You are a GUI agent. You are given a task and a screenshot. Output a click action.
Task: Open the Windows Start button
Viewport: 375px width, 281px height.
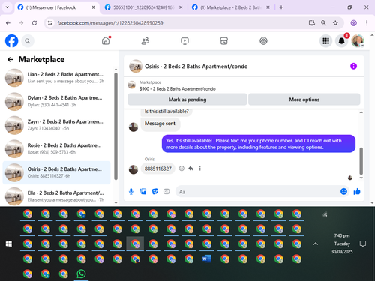[9, 244]
